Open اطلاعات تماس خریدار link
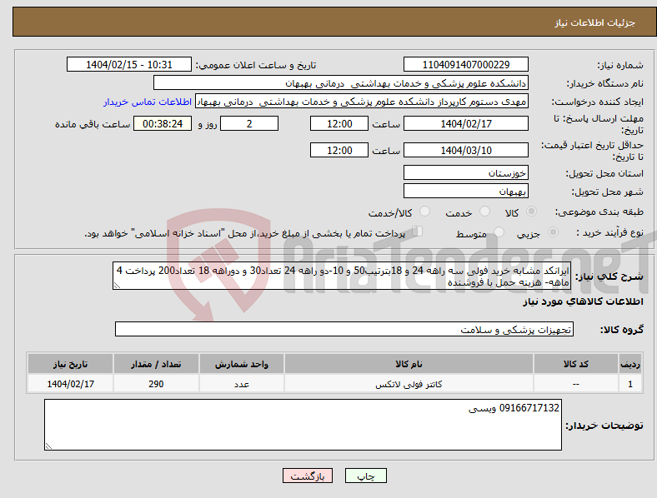Viewport: 657px width, 498px height. click(x=148, y=102)
